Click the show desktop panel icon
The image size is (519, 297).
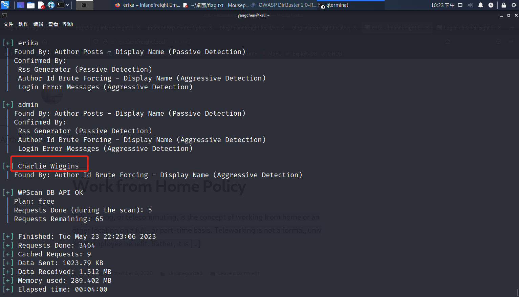21,5
